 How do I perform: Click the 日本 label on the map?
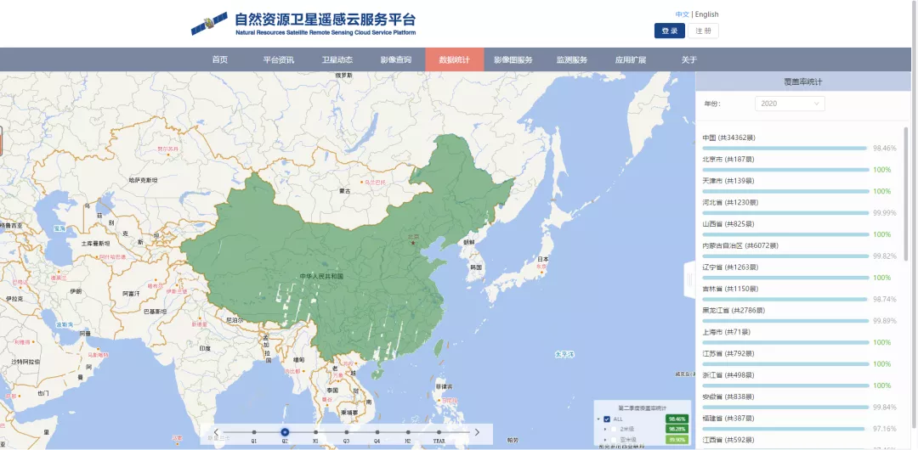(542, 259)
